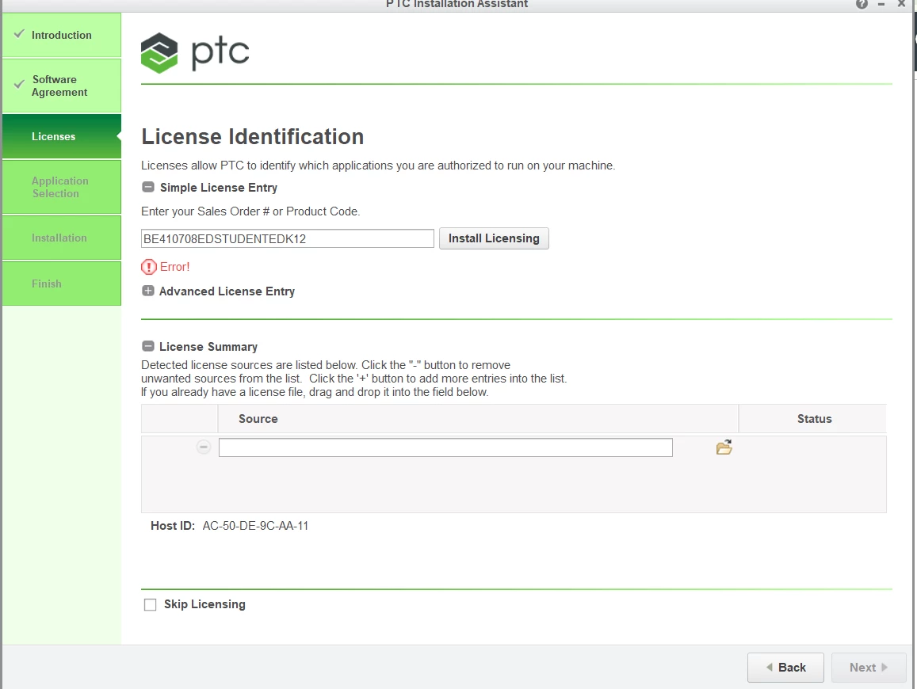This screenshot has width=917, height=689.
Task: Click the Next button
Action: pos(869,668)
